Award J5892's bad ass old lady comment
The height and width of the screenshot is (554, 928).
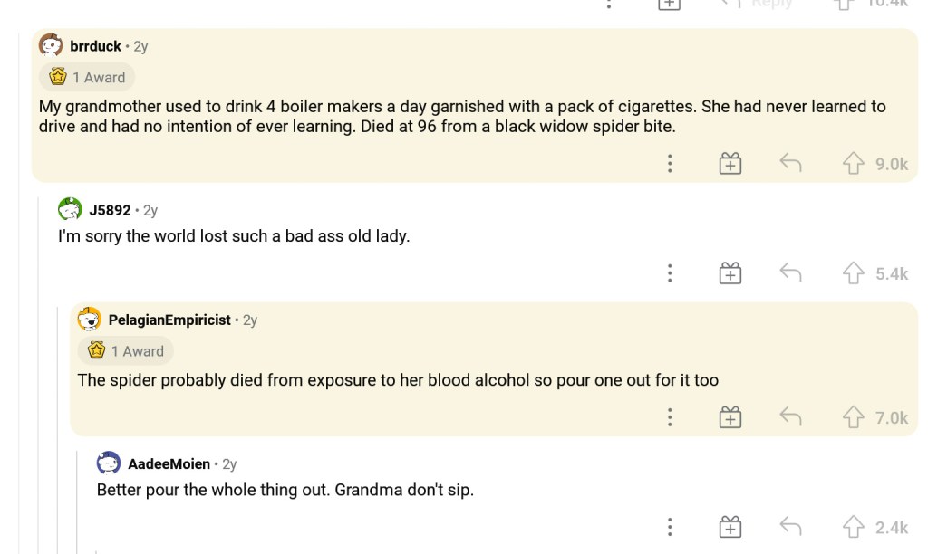730,273
